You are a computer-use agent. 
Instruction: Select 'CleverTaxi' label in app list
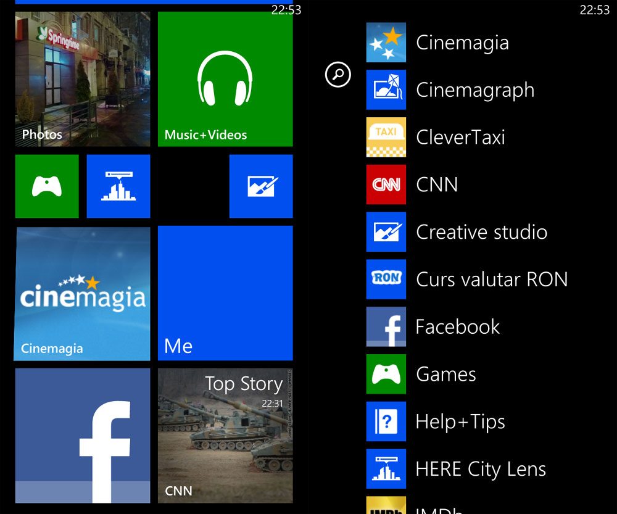click(x=460, y=138)
